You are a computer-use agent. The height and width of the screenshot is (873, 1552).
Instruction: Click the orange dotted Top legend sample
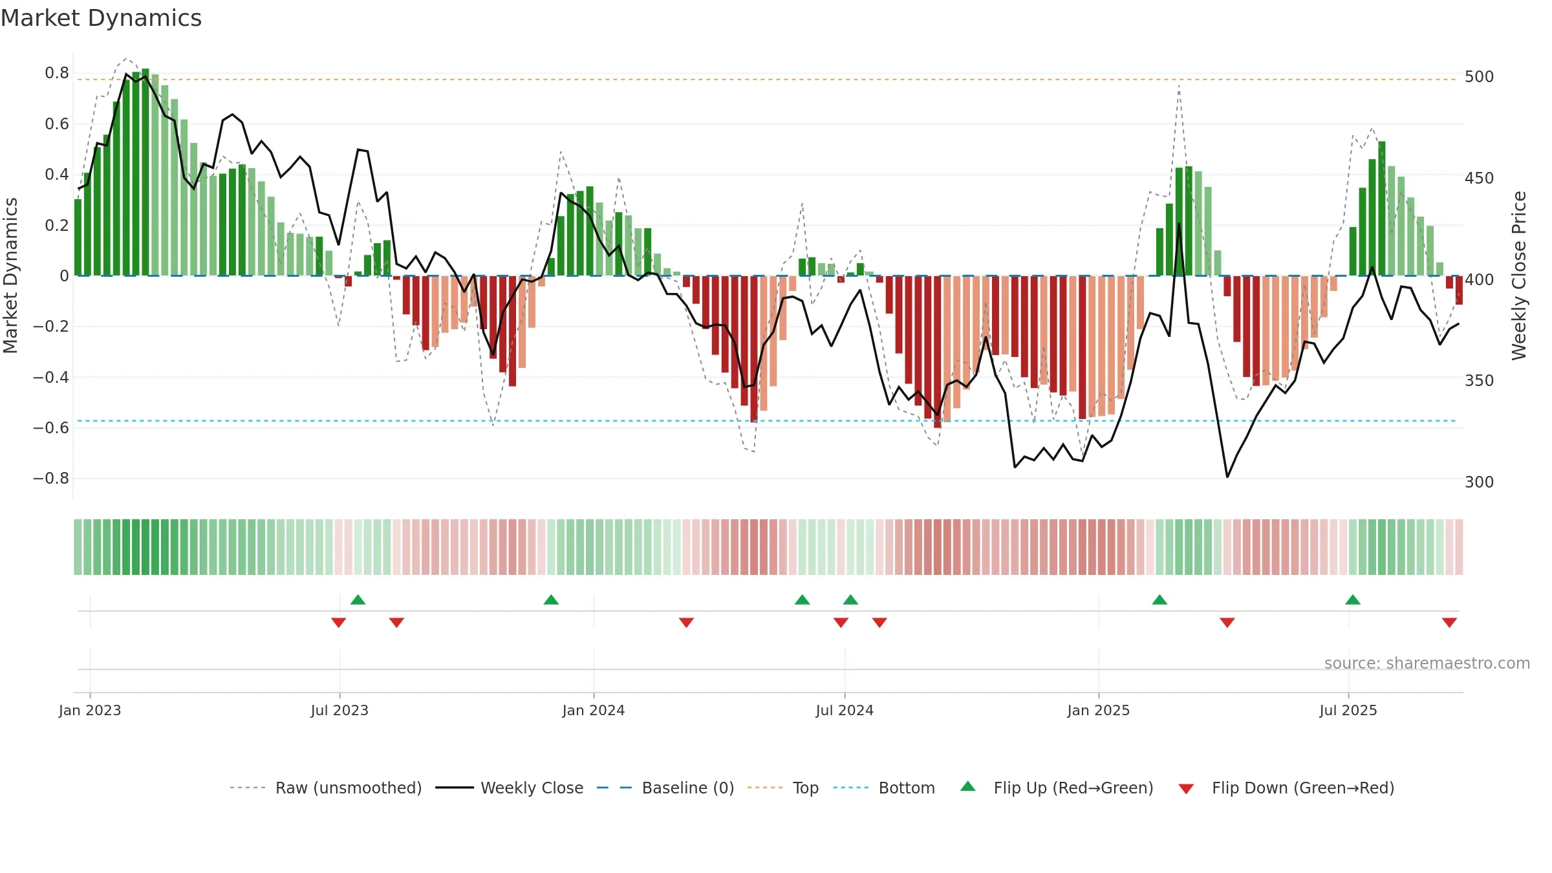[766, 788]
